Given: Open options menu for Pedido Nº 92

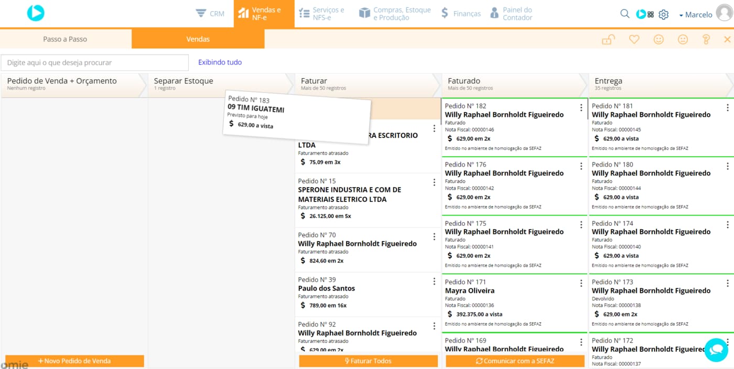Looking at the screenshot, I should [x=434, y=326].
